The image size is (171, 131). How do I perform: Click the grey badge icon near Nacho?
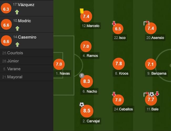pos(82,76)
